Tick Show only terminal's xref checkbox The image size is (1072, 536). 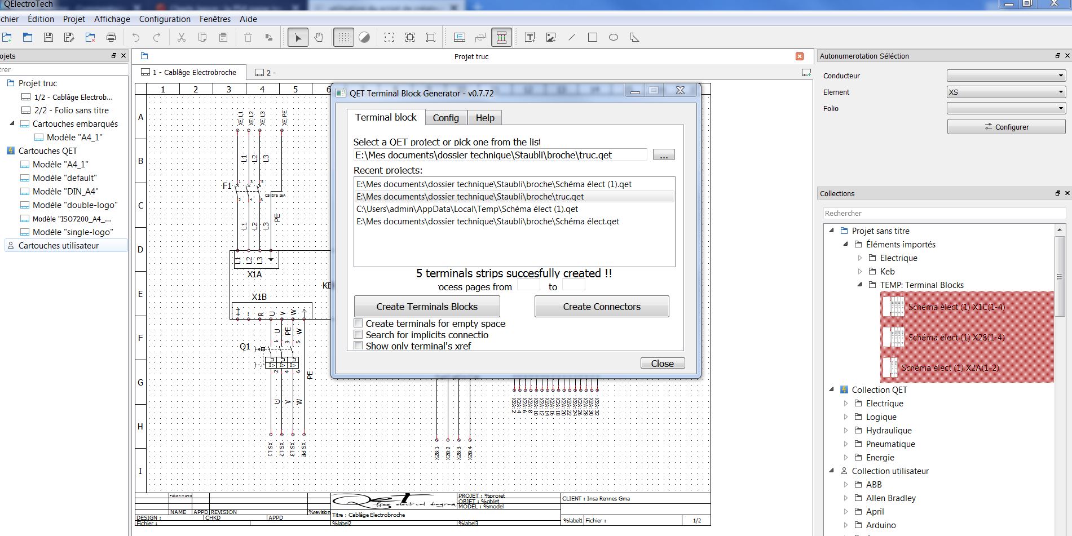(x=358, y=345)
